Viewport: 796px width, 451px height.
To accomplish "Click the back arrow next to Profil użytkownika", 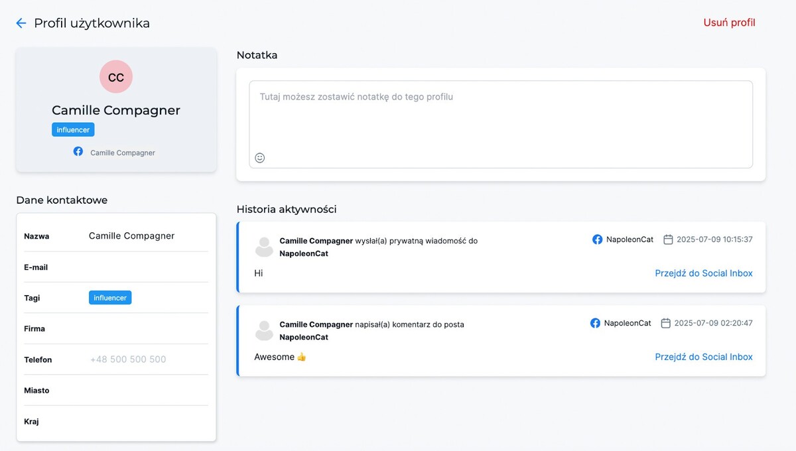I will pyautogui.click(x=21, y=23).
